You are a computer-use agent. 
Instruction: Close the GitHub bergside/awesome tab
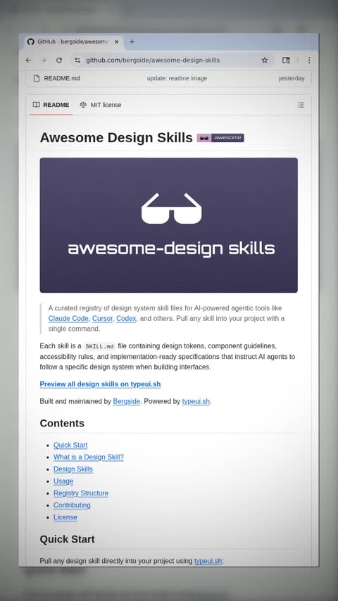point(117,42)
